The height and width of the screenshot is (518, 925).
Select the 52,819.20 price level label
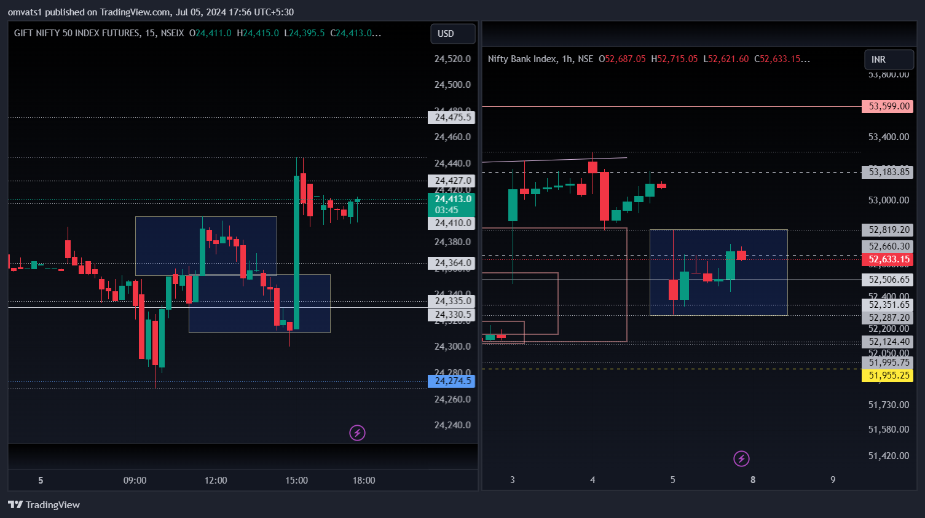click(888, 230)
